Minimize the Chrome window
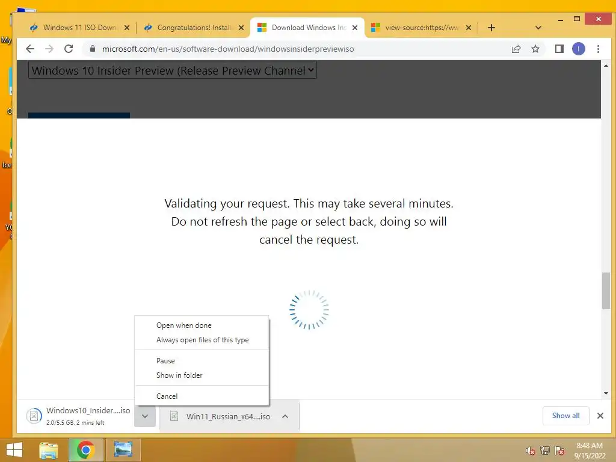The height and width of the screenshot is (462, 616). [x=561, y=19]
